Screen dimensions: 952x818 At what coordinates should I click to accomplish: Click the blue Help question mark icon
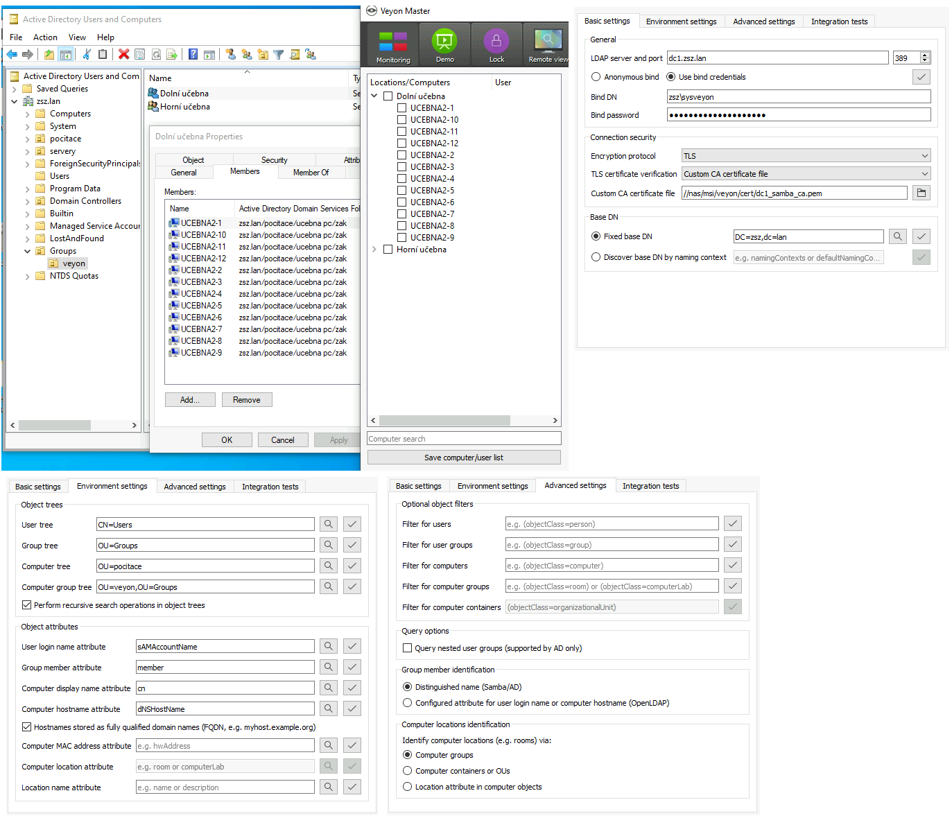coord(193,54)
